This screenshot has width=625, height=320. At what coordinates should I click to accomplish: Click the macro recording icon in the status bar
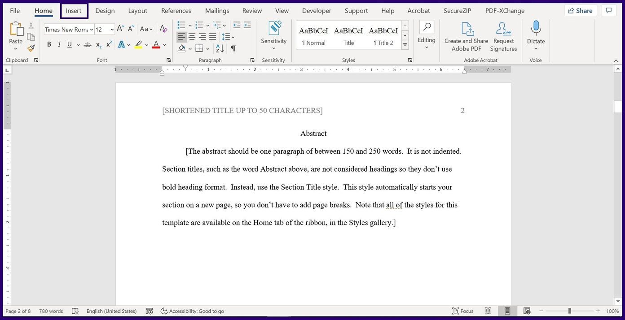[x=150, y=311]
